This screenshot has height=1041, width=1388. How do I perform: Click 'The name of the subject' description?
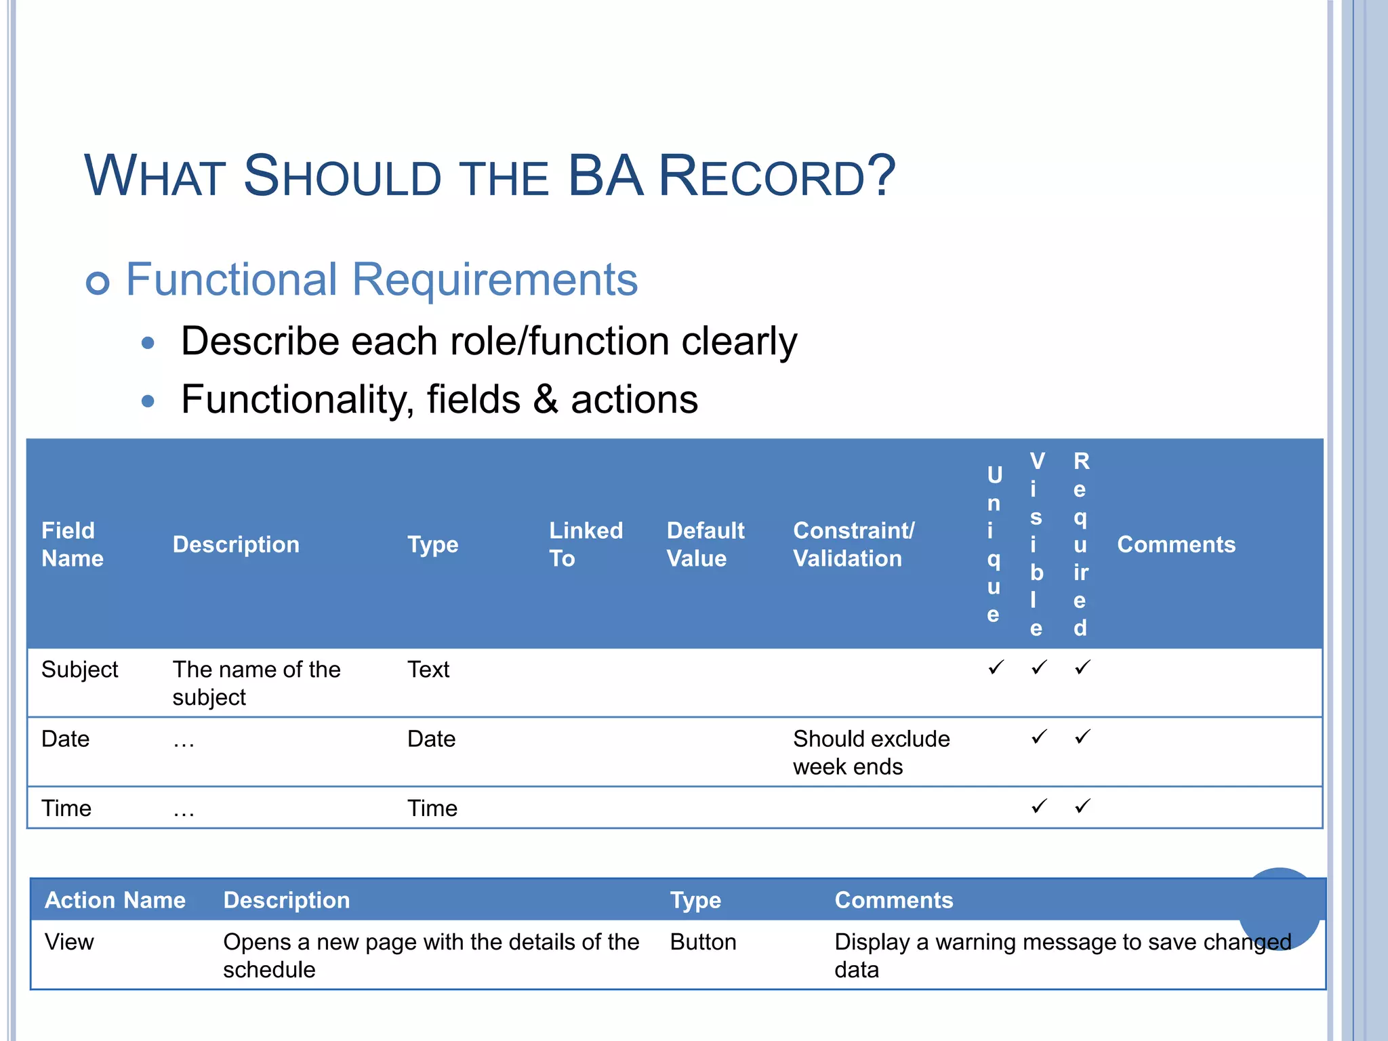256,683
